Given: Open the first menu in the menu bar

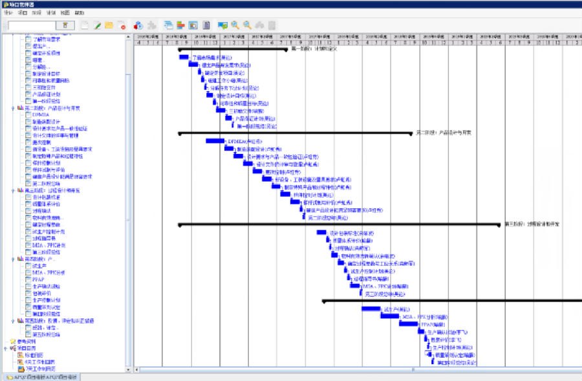Looking at the screenshot, I should [8, 12].
